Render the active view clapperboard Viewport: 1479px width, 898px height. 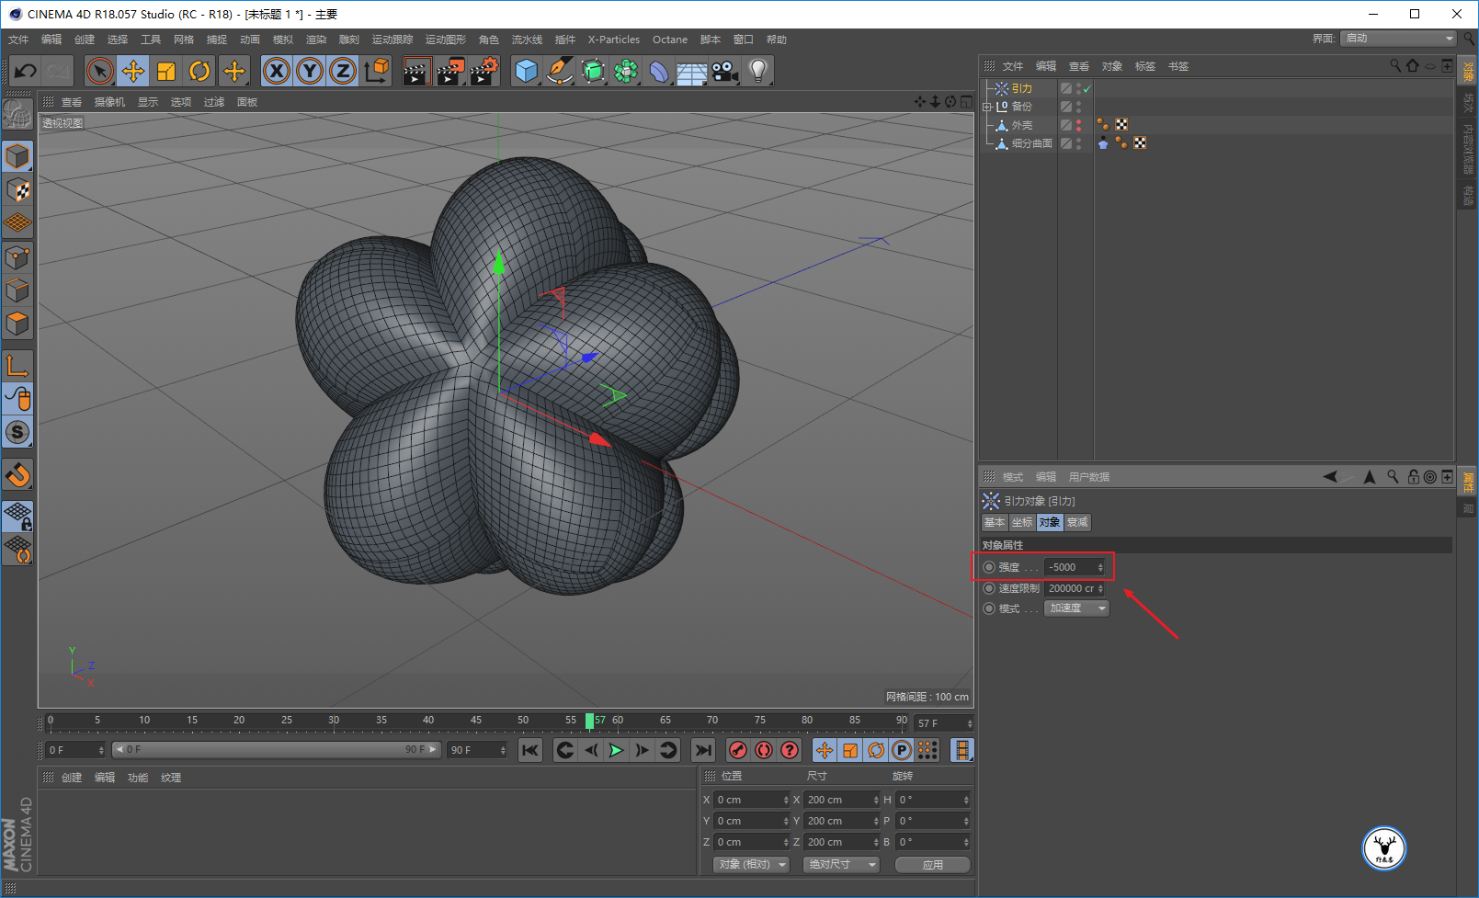point(416,71)
